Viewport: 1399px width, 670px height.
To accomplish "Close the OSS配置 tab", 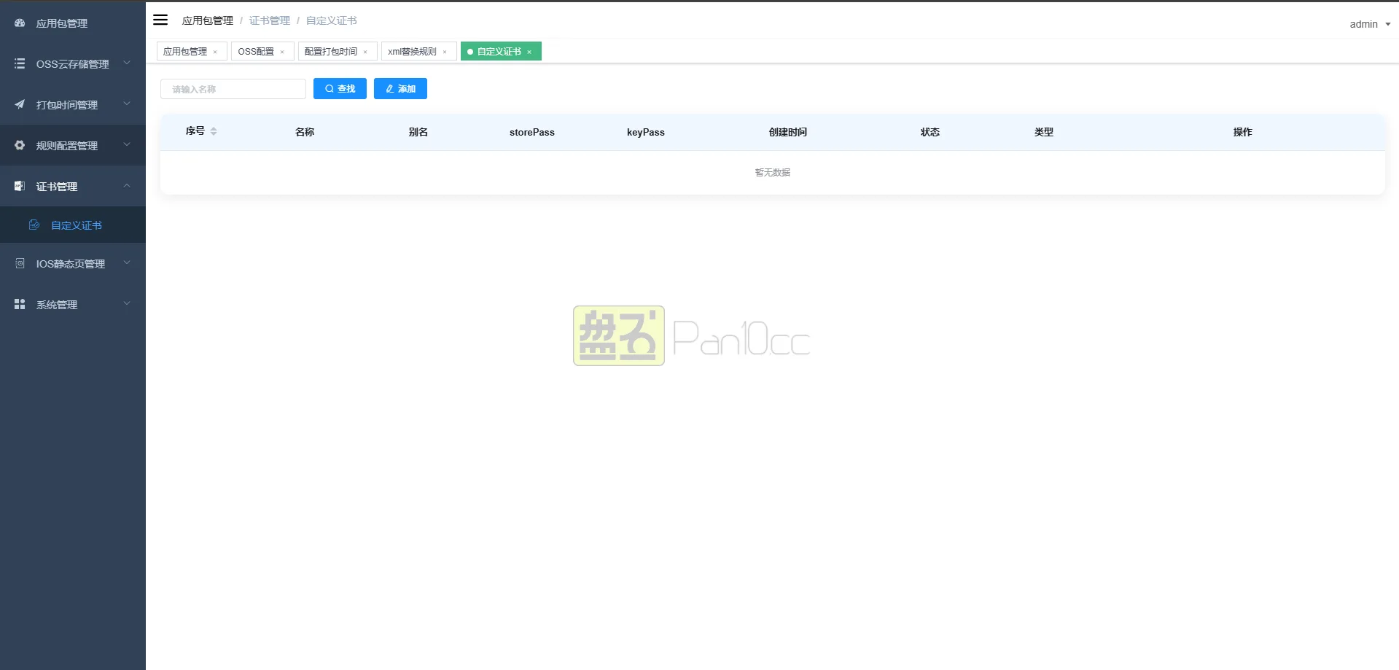I will click(282, 52).
